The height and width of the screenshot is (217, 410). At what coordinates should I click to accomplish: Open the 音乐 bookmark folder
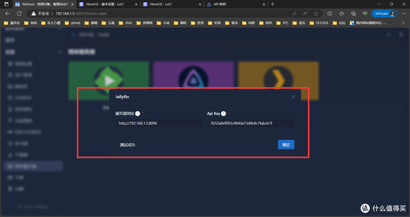pyautogui.click(x=299, y=23)
